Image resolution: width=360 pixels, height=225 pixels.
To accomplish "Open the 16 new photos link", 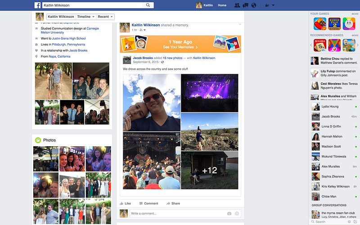I will [x=173, y=58].
